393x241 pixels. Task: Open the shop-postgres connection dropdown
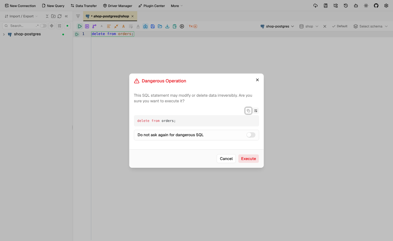[277, 26]
